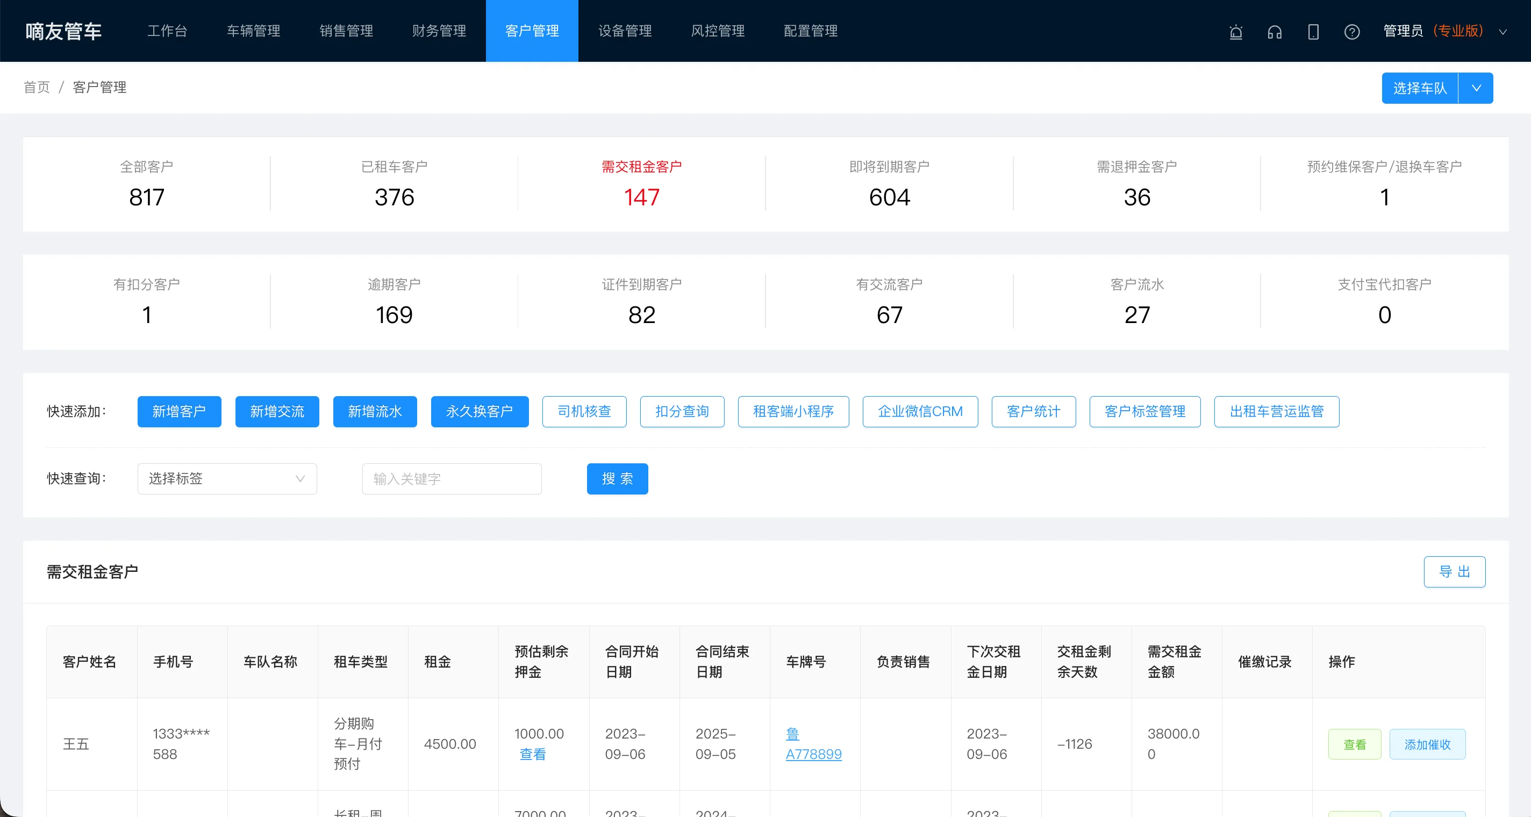The image size is (1531, 817).
Task: Open 扣分查询
Action: [682, 411]
